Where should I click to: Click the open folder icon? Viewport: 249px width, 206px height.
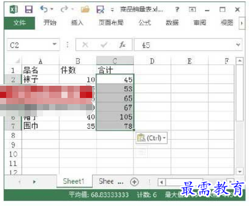(85, 9)
